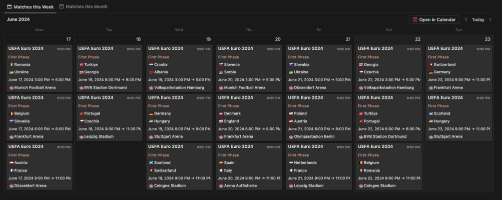Select Georgia team on June 18
The width and height of the screenshot is (502, 200).
pos(91,72)
